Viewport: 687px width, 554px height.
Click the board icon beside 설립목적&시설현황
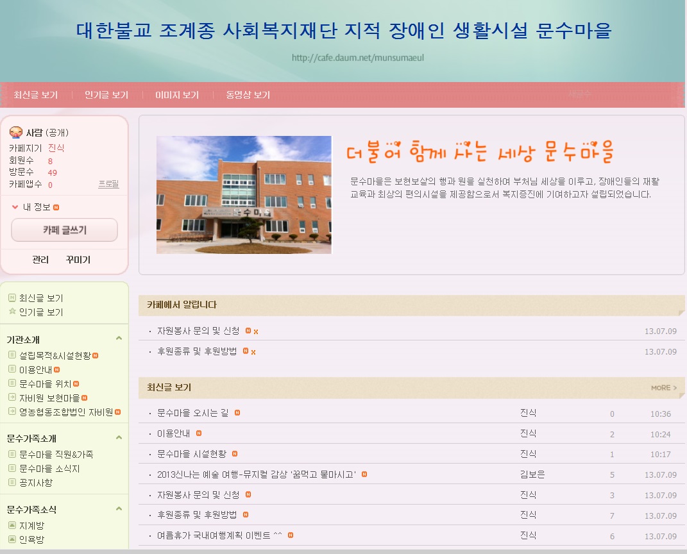pos(12,355)
